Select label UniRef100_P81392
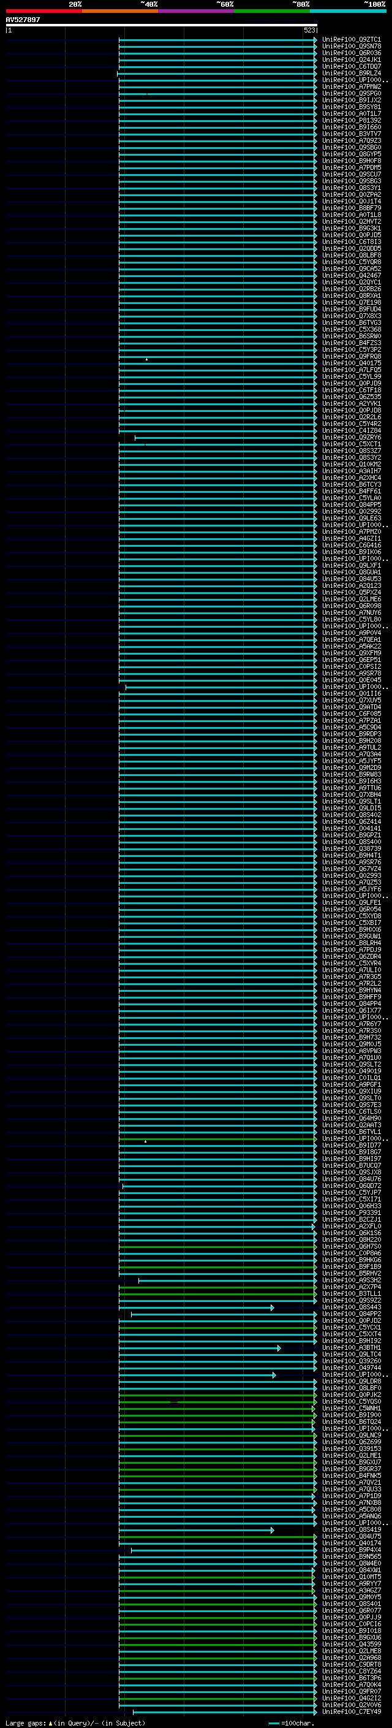392x1728 pixels. [352, 121]
